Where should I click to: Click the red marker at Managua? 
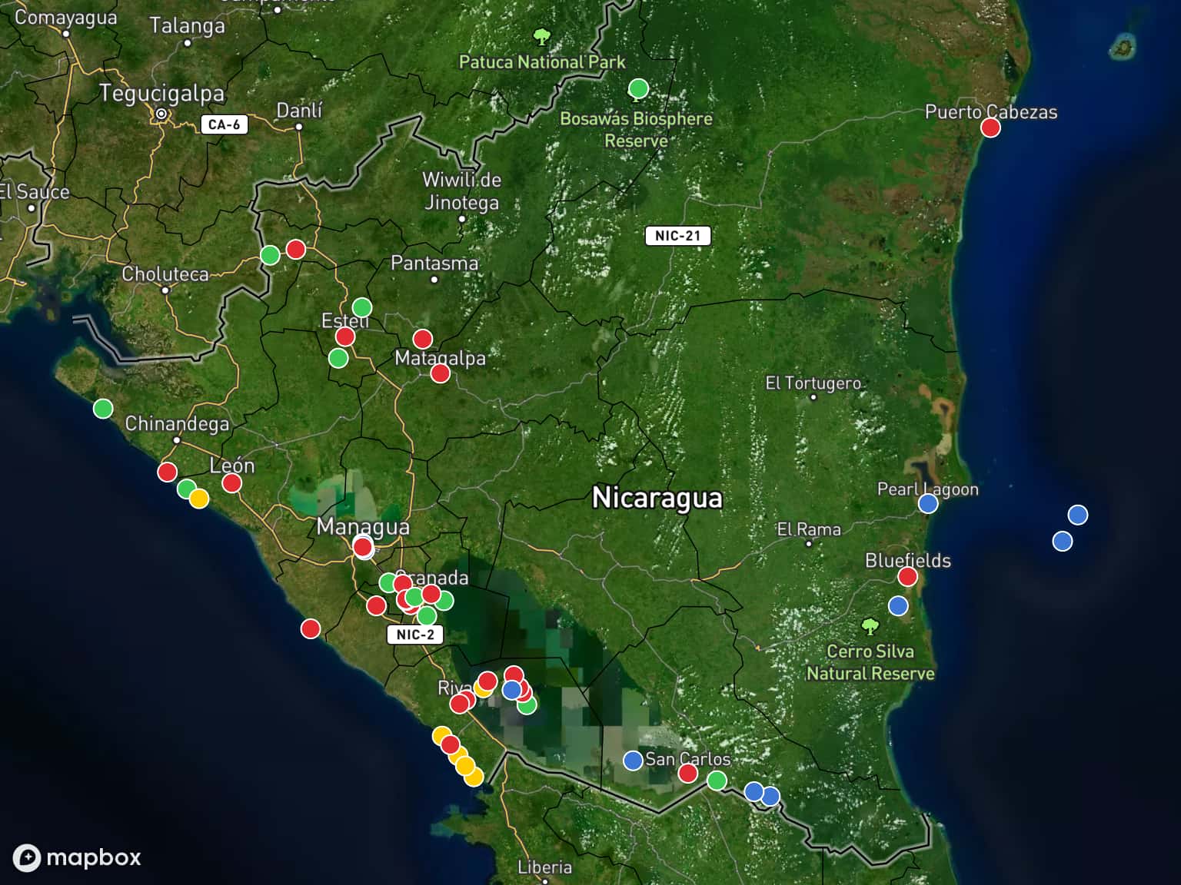pyautogui.click(x=363, y=547)
